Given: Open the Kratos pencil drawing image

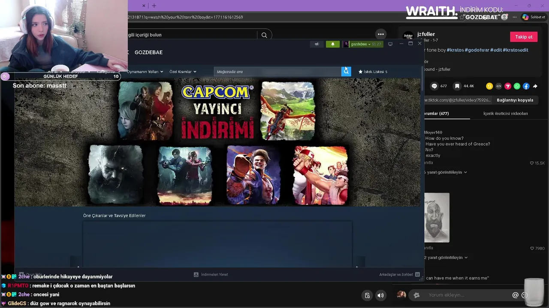Looking at the screenshot, I should (437, 218).
